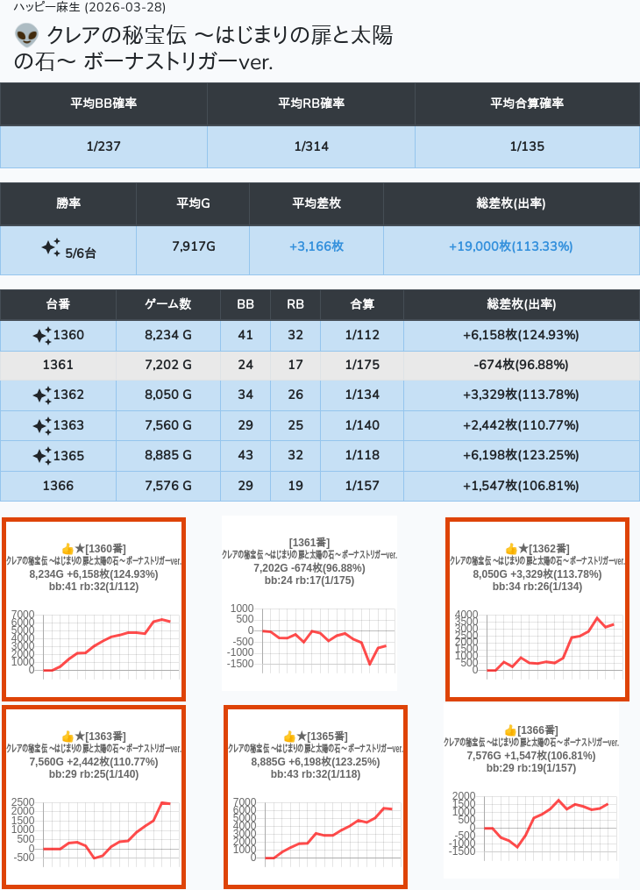Select the machine 1361 table row
The image size is (640, 890).
[320, 365]
